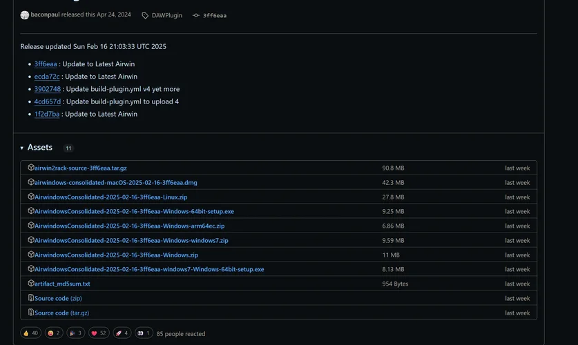Click the DAWPlugin tag icon
Viewport: 578px width, 345px height.
[145, 15]
